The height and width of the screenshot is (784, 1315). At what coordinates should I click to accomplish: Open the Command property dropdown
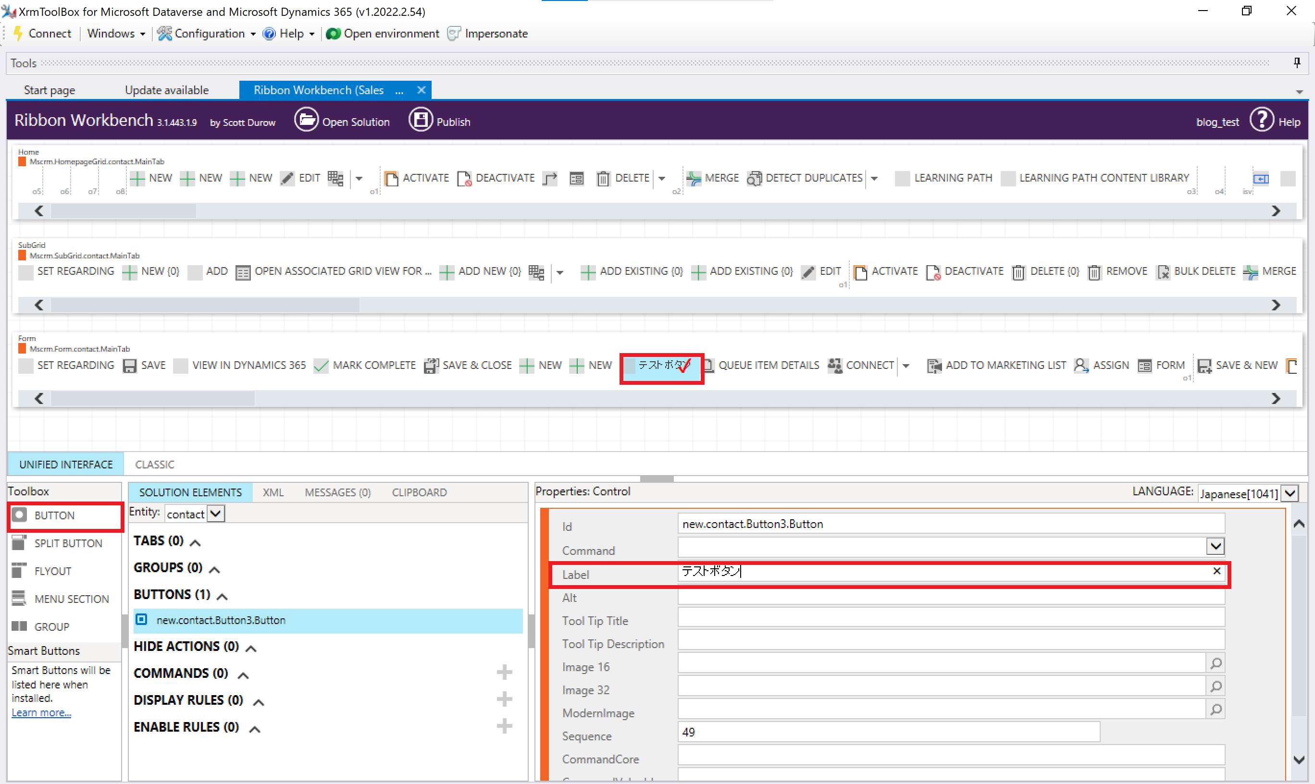click(1216, 546)
